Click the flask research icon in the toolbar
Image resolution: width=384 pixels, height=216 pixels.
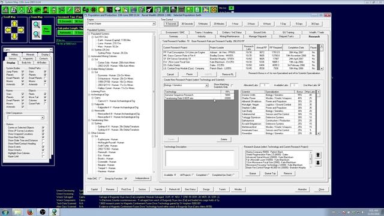pyautogui.click(x=22, y=10)
